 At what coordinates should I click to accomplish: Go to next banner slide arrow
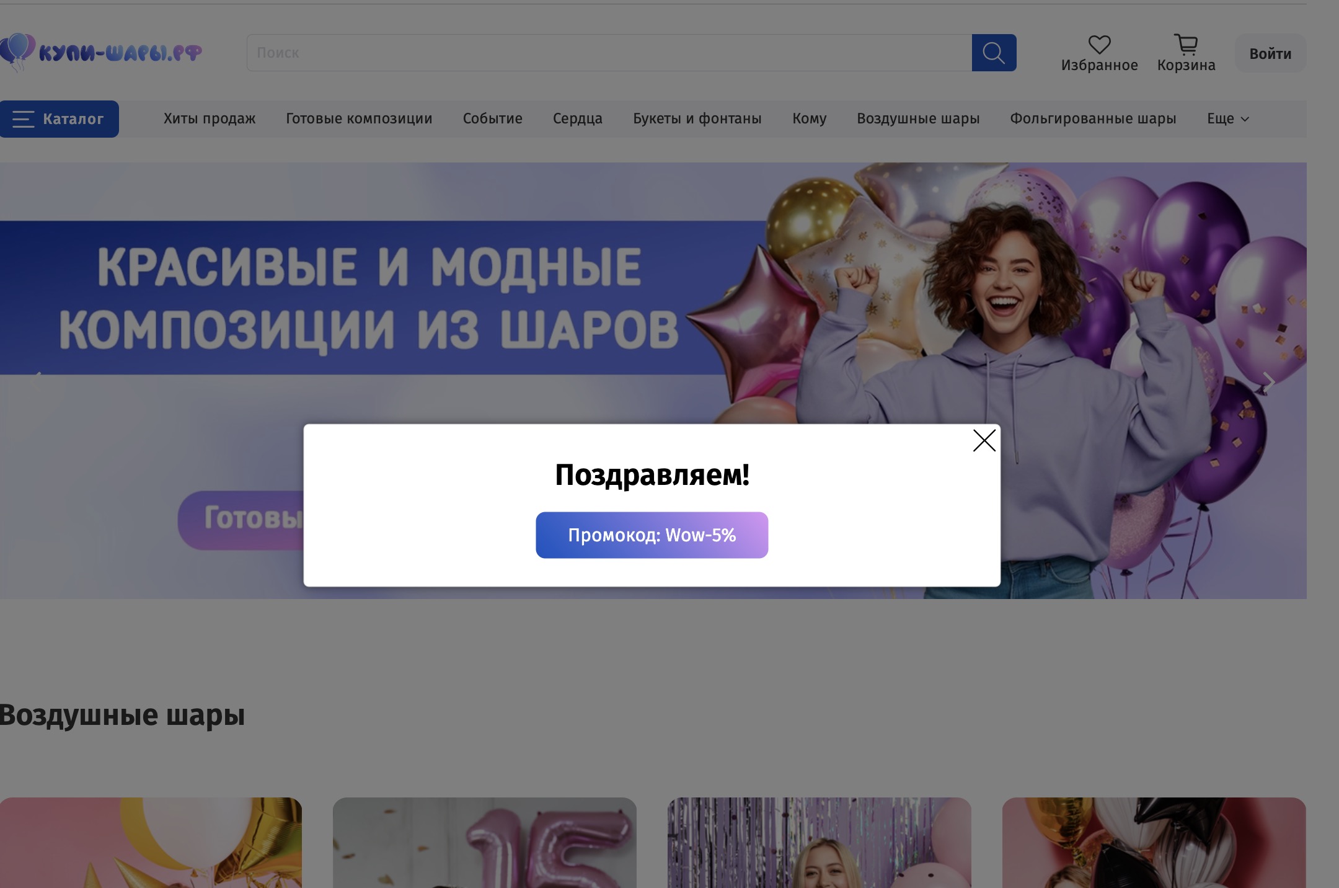[1268, 383]
